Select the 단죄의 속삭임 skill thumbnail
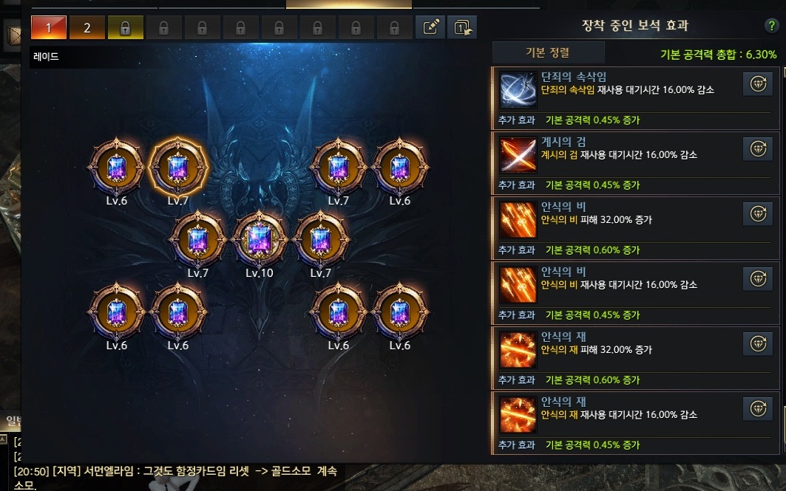Screen dimensions: 786x491 (518, 89)
